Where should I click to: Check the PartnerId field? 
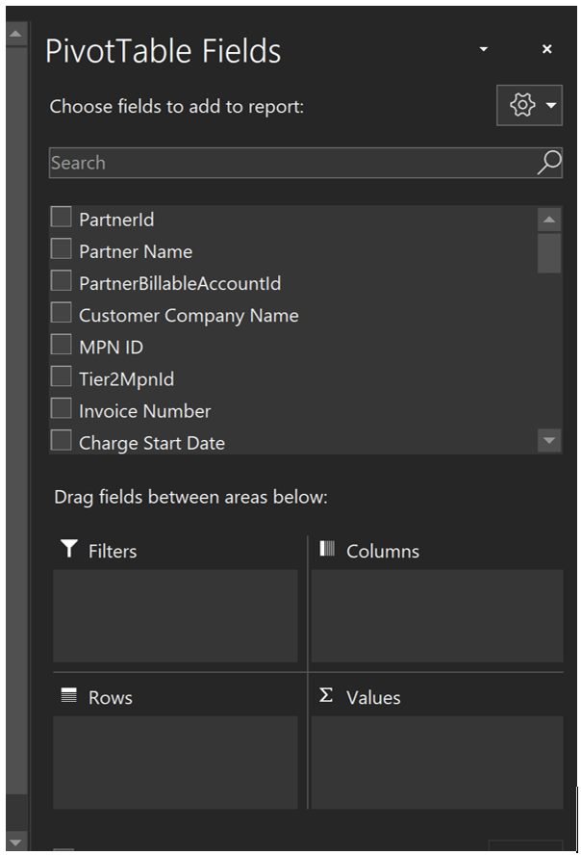point(62,218)
